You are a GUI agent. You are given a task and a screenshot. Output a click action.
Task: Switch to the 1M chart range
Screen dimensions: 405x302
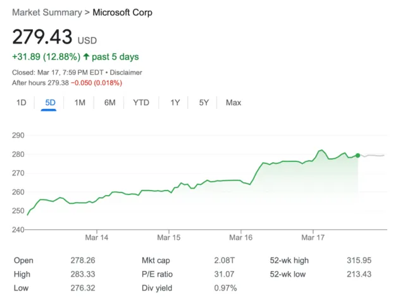pyautogui.click(x=80, y=103)
